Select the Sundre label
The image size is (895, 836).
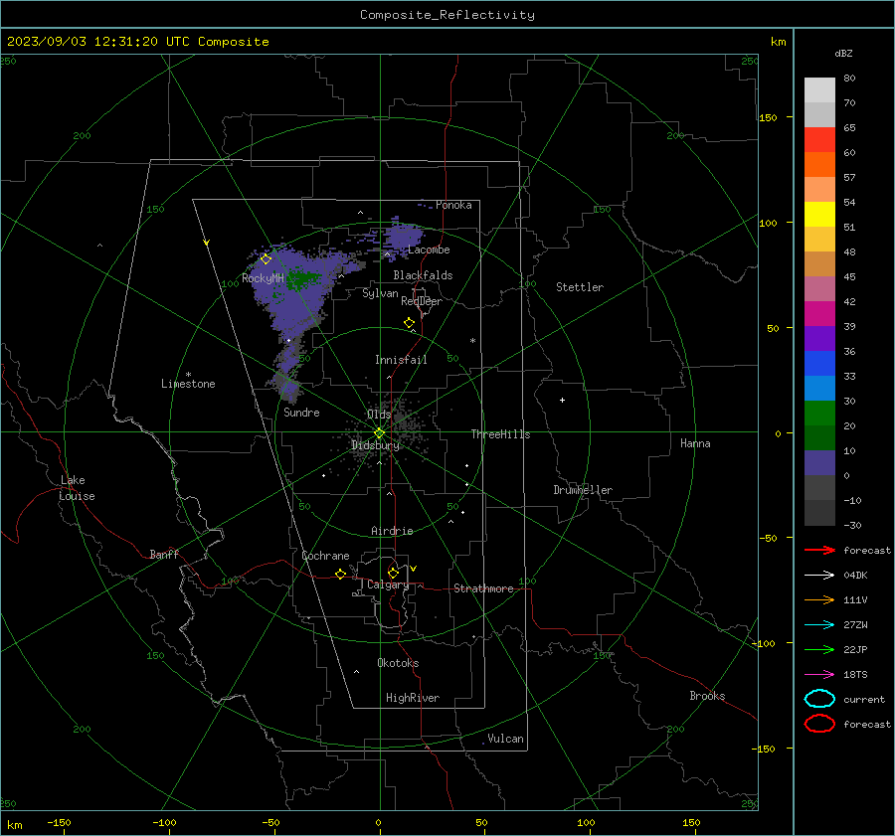(x=301, y=413)
